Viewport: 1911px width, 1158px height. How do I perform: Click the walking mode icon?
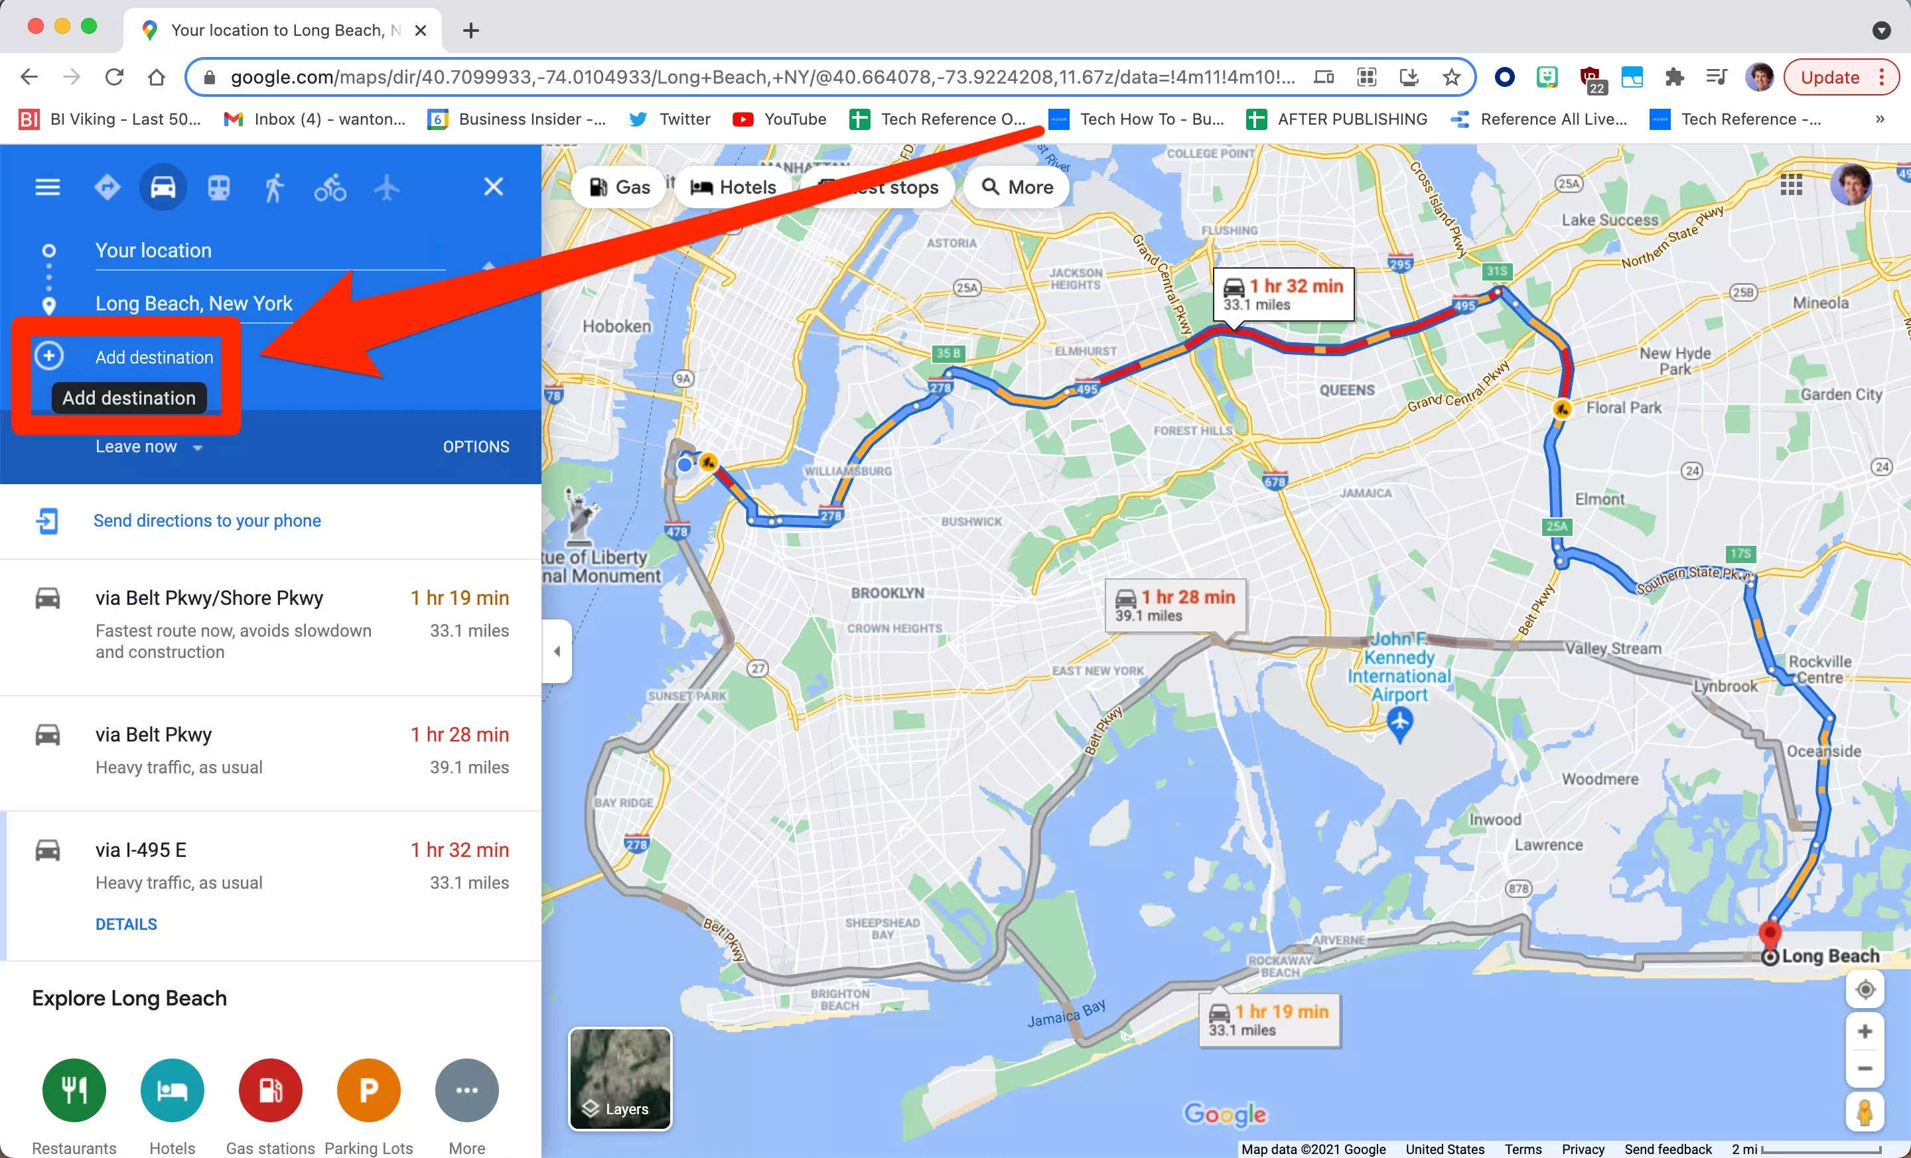click(273, 187)
